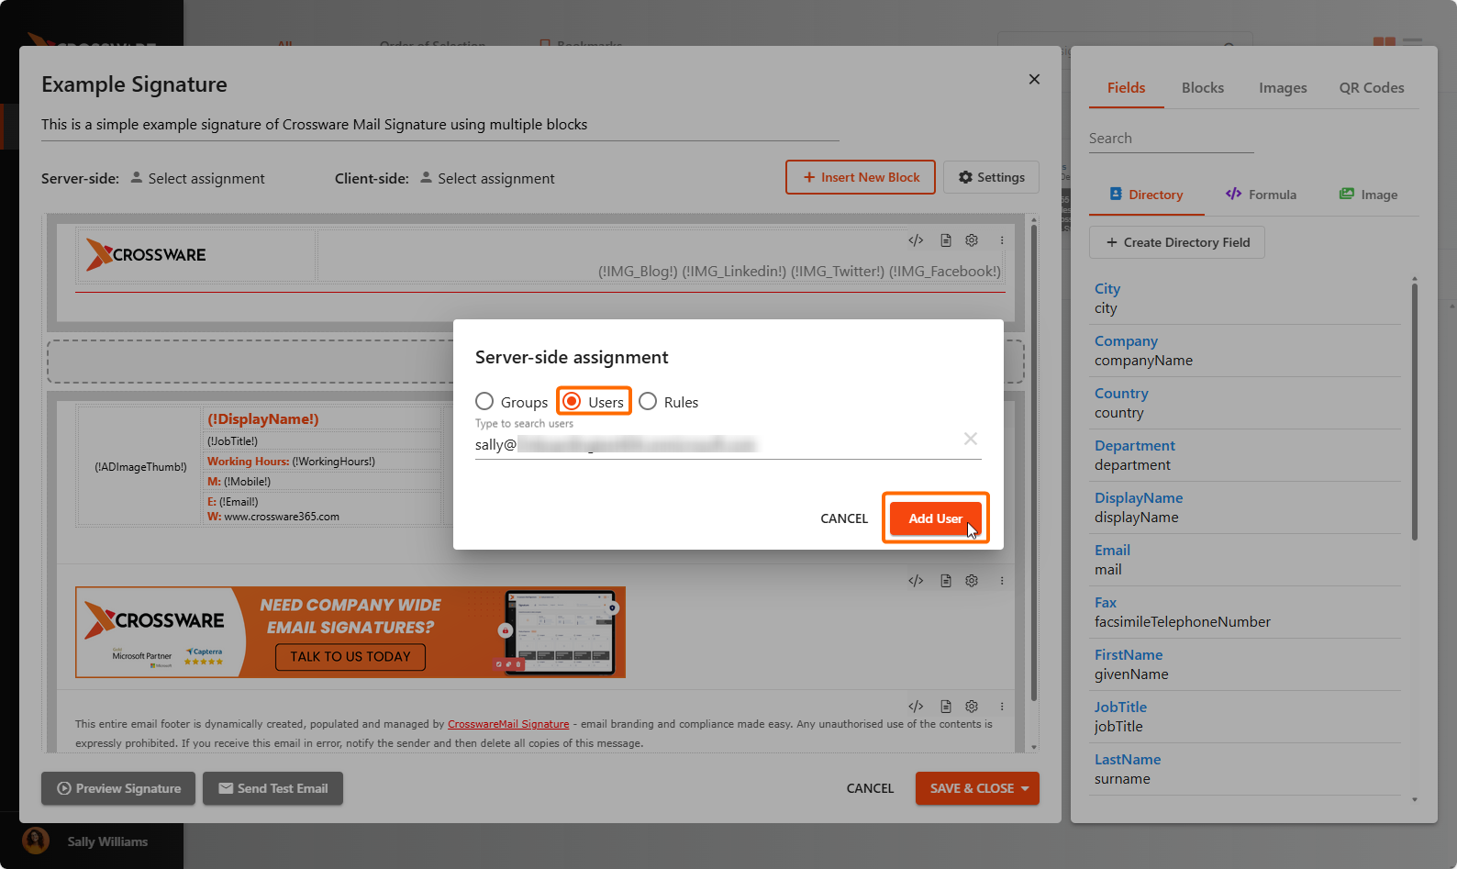Clear the user search field with X icon
Screen dimensions: 1457x869
[x=970, y=439]
